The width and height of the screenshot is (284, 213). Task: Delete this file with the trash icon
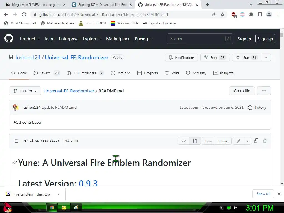(x=265, y=141)
